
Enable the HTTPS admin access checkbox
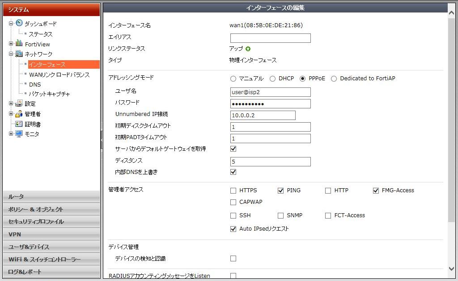(233, 190)
